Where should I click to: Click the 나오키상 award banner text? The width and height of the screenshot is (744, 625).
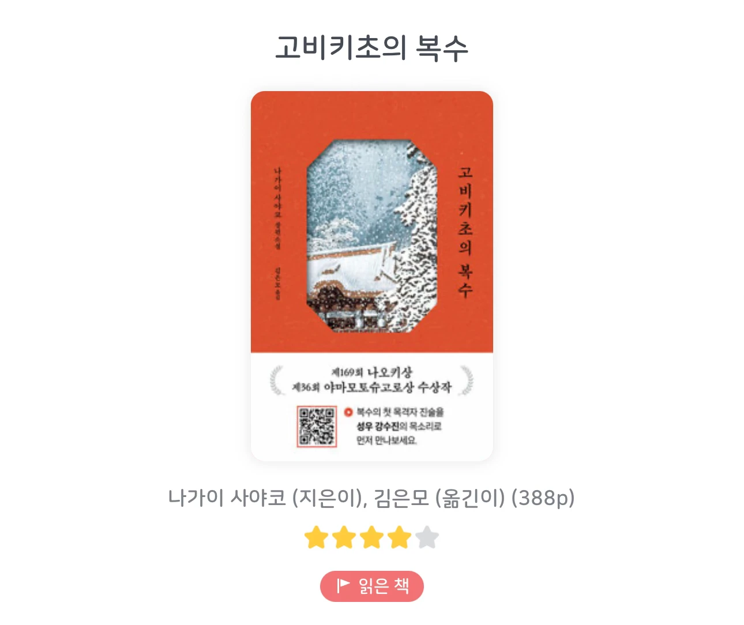click(x=372, y=372)
